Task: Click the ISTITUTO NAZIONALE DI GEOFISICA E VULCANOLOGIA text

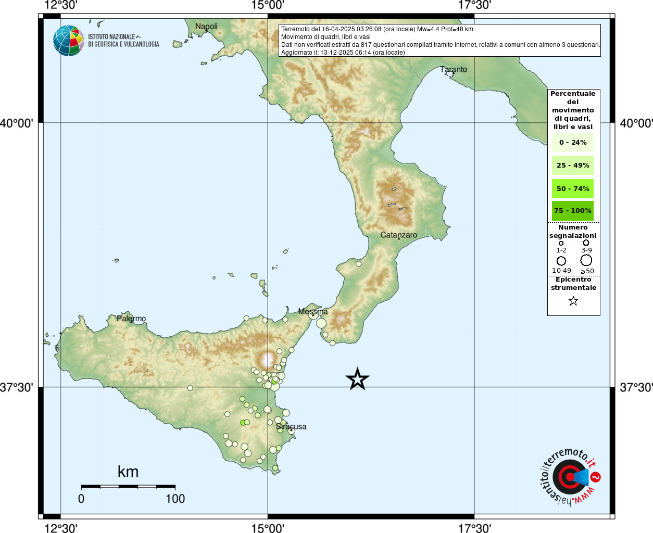Action: (x=123, y=41)
